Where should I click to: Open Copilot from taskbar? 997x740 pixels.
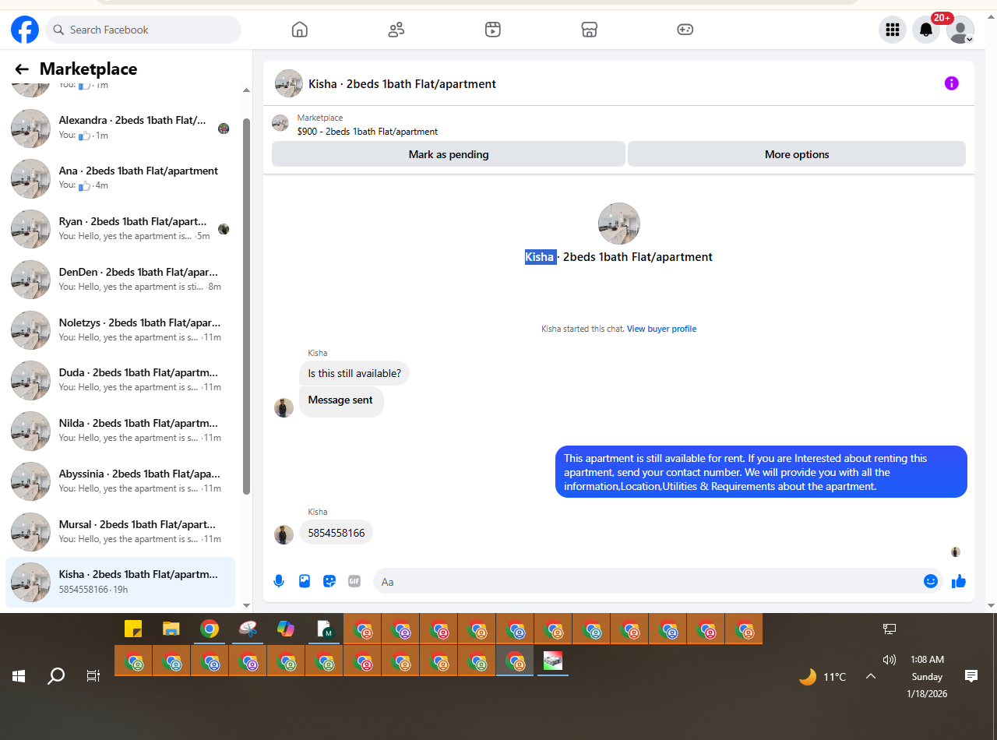(286, 629)
